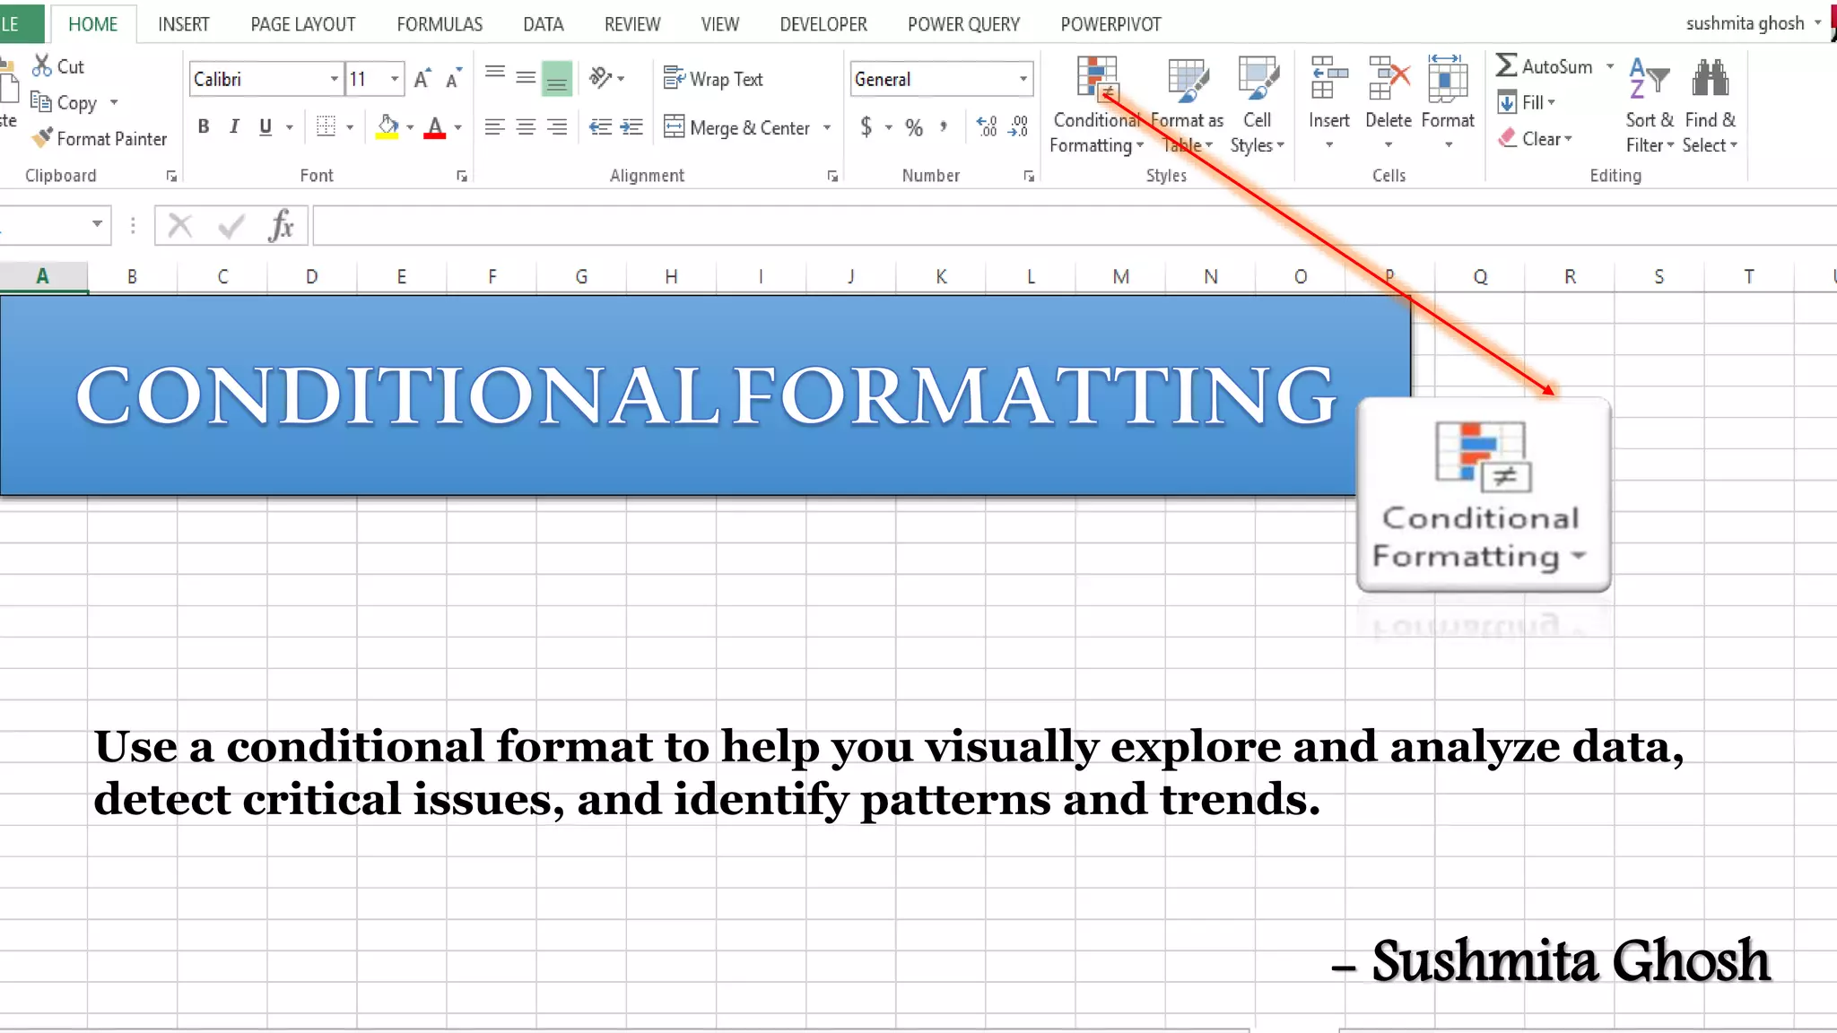This screenshot has width=1837, height=1033.
Task: Click the Cell Styles icon
Action: point(1257,79)
